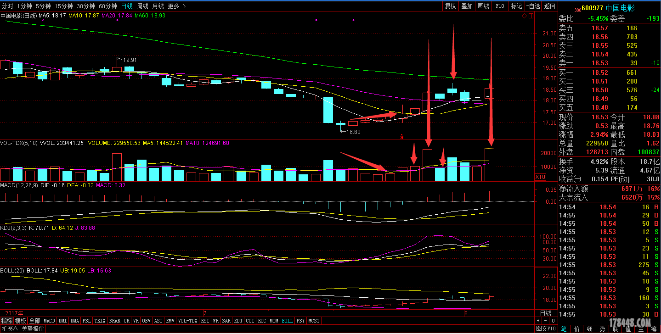Switch to 分时 intraday view
The width and height of the screenshot is (661, 334).
pos(8,6)
